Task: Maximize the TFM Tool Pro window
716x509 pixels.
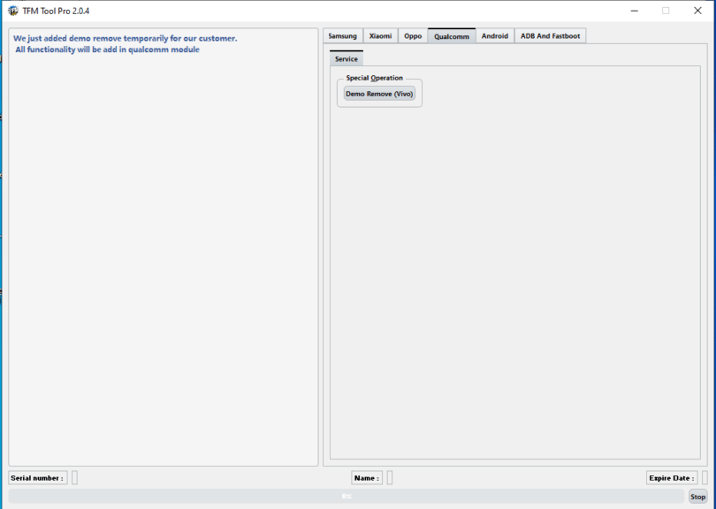Action: click(x=666, y=11)
